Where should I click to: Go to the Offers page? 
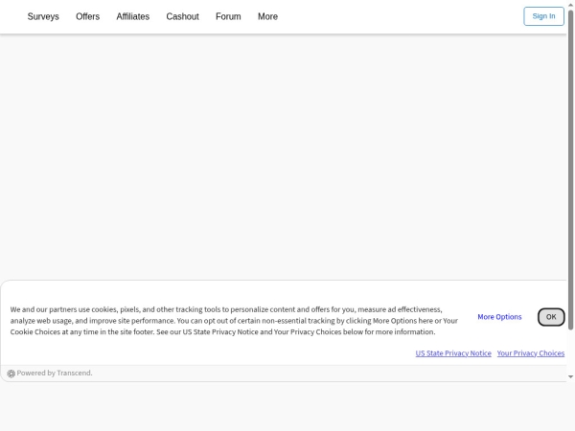pyautogui.click(x=87, y=16)
